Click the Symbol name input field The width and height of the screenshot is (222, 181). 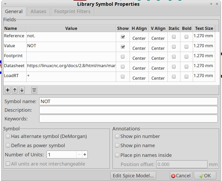[x=128, y=101]
